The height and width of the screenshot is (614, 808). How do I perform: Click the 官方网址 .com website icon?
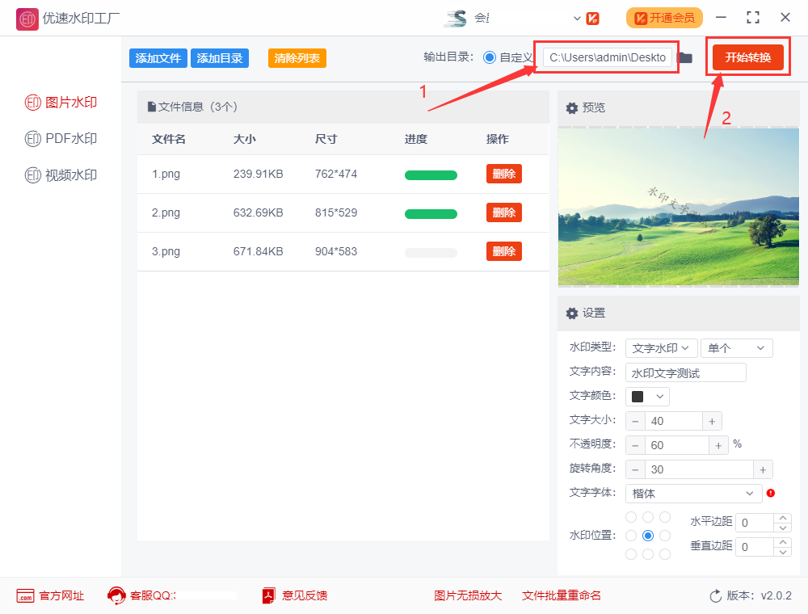25,596
